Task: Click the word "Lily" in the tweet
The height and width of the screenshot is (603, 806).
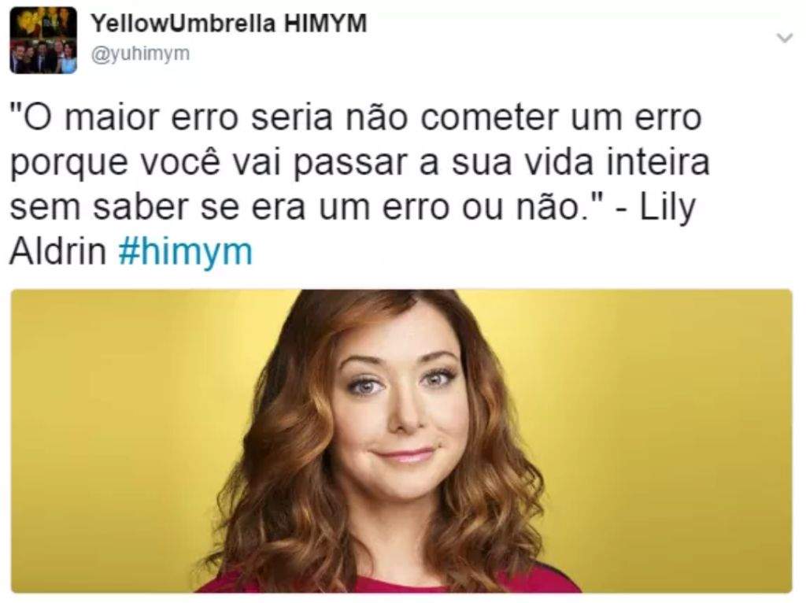Action: [x=667, y=208]
